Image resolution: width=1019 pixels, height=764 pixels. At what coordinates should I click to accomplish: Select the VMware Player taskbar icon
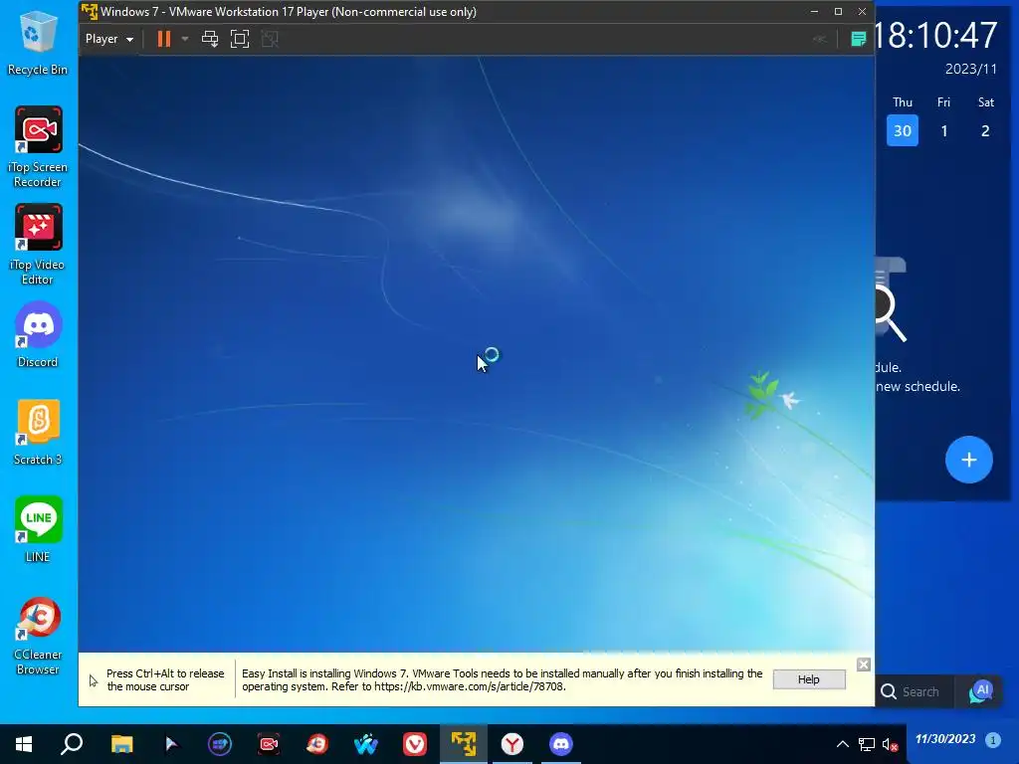(464, 744)
